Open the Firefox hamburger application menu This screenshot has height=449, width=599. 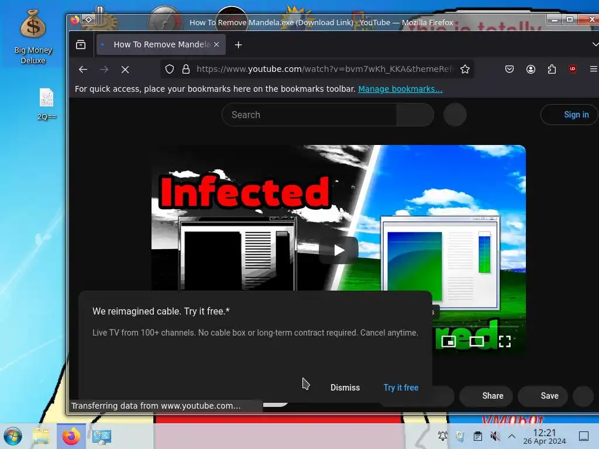click(x=593, y=69)
